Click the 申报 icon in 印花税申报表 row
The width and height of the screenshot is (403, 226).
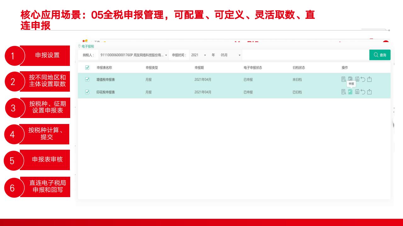click(x=350, y=92)
